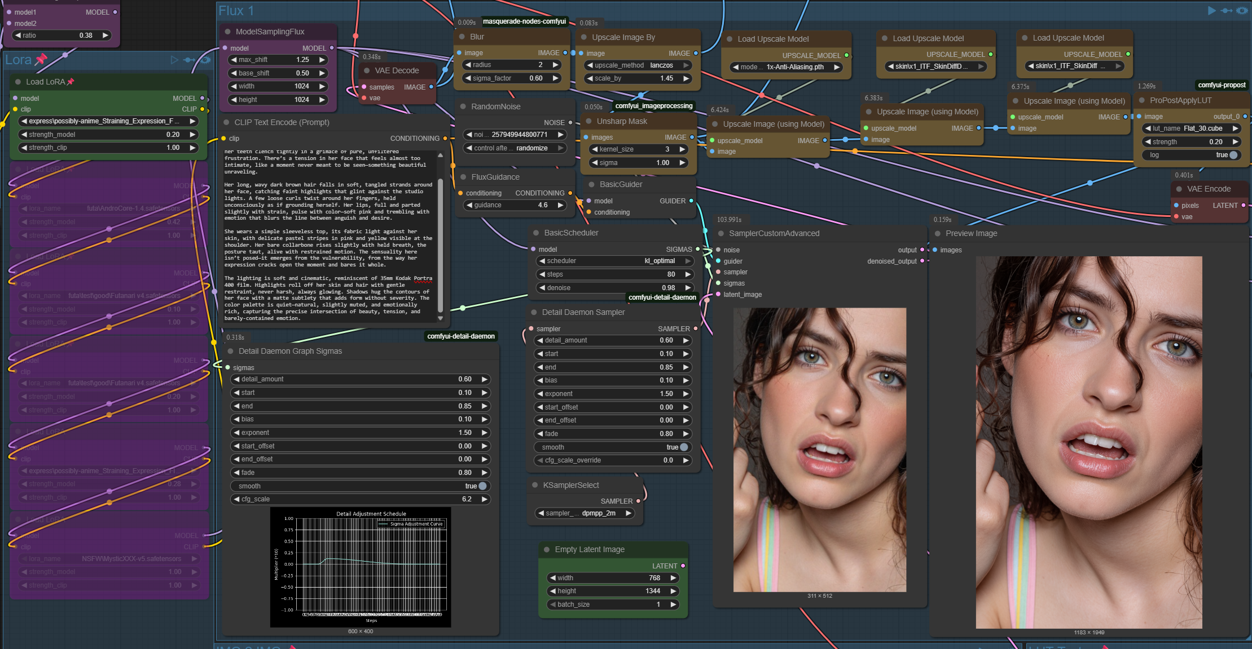The image size is (1252, 649).
Task: Decrease guidance value in FluxGuidance node
Action: point(469,205)
